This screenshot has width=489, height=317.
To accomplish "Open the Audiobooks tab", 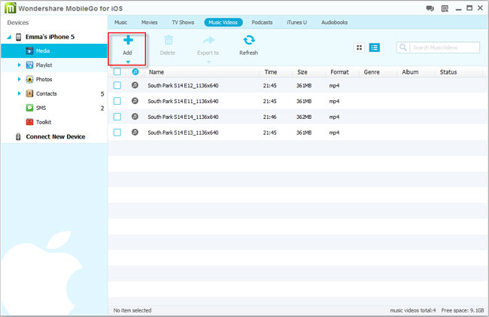I will pyautogui.click(x=334, y=23).
